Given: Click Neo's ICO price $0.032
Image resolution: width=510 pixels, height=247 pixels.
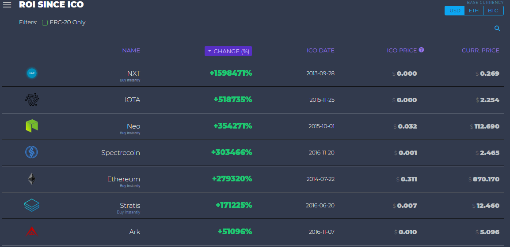Looking at the screenshot, I should coord(405,126).
